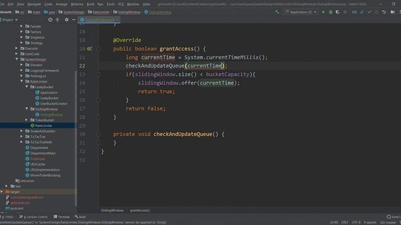Start debugging with the green bug icon
401x225 pixels.
pos(330,12)
